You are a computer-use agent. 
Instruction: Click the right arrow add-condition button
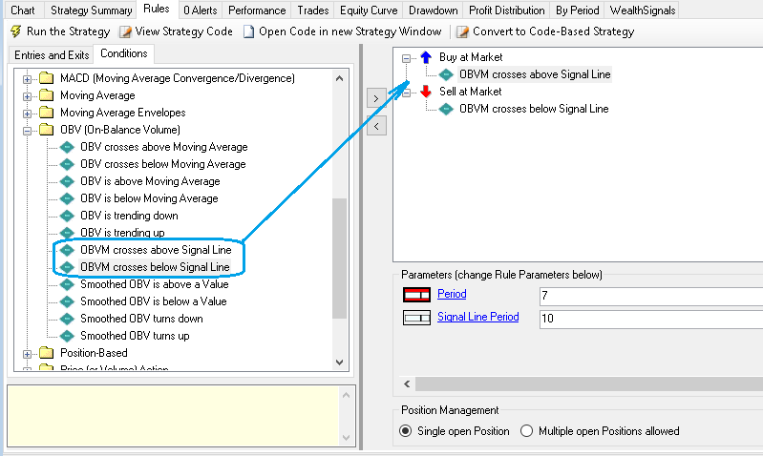coord(376,97)
